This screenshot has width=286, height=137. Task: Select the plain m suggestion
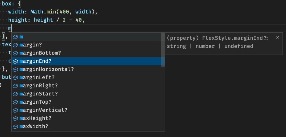[x=88, y=37]
